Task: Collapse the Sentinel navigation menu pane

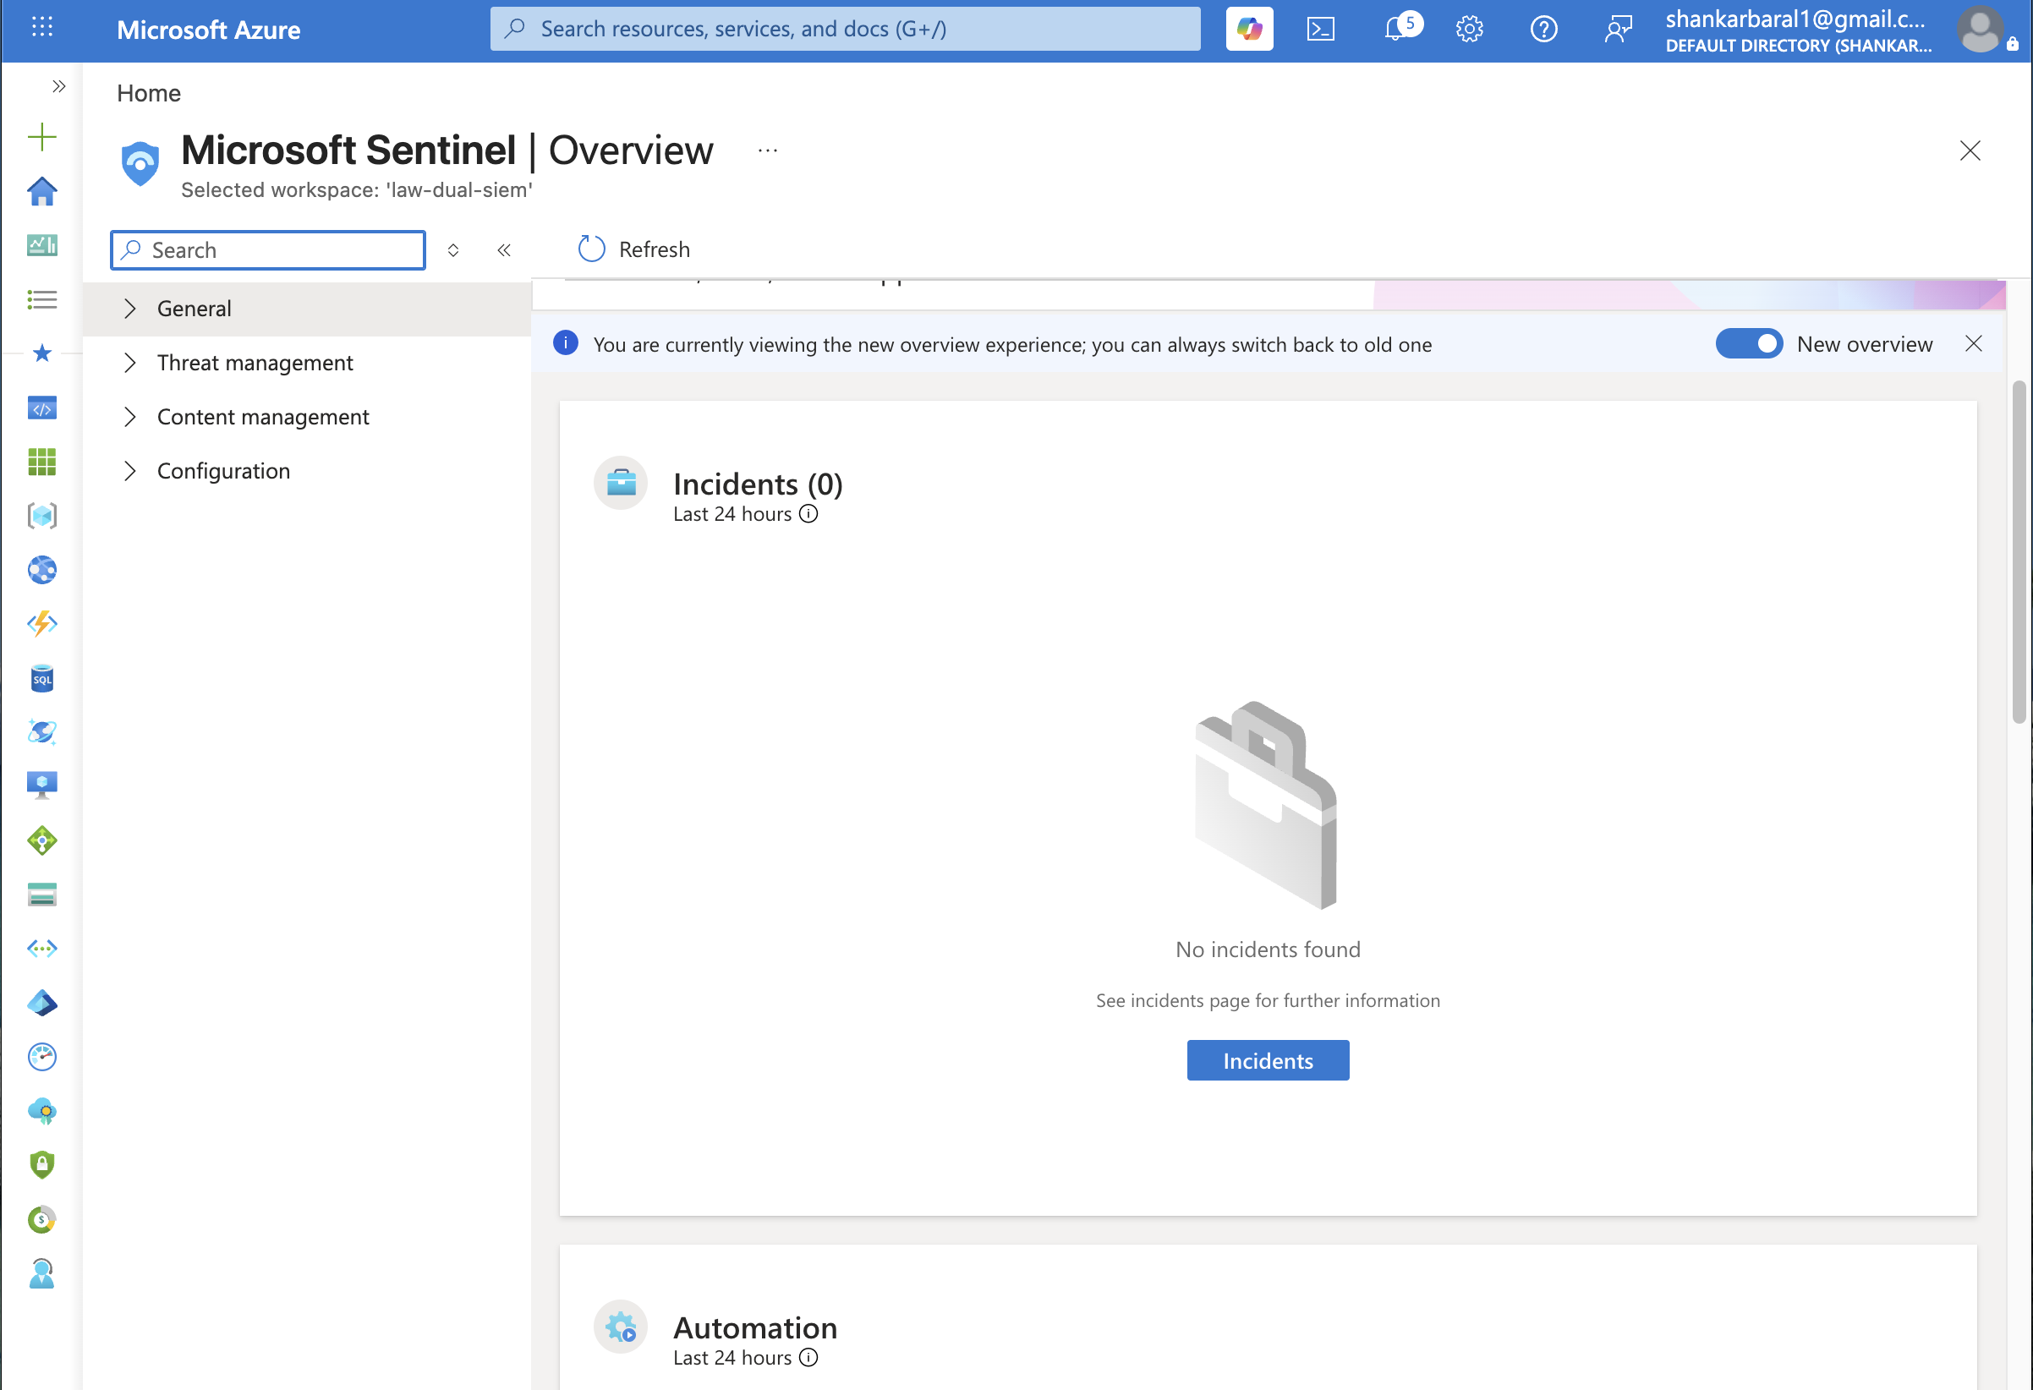Action: tap(504, 250)
